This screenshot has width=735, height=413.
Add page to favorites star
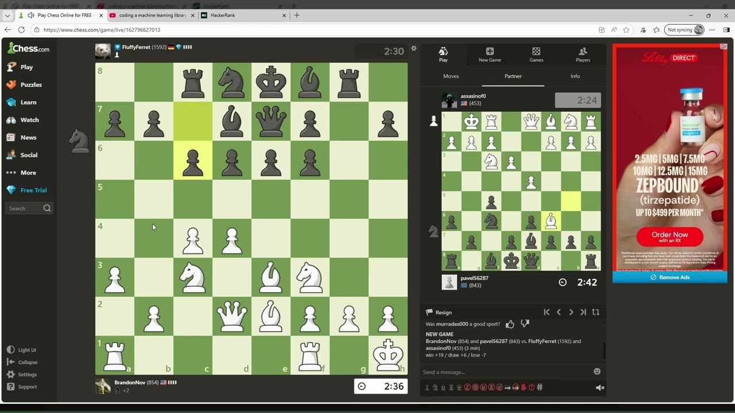626,30
